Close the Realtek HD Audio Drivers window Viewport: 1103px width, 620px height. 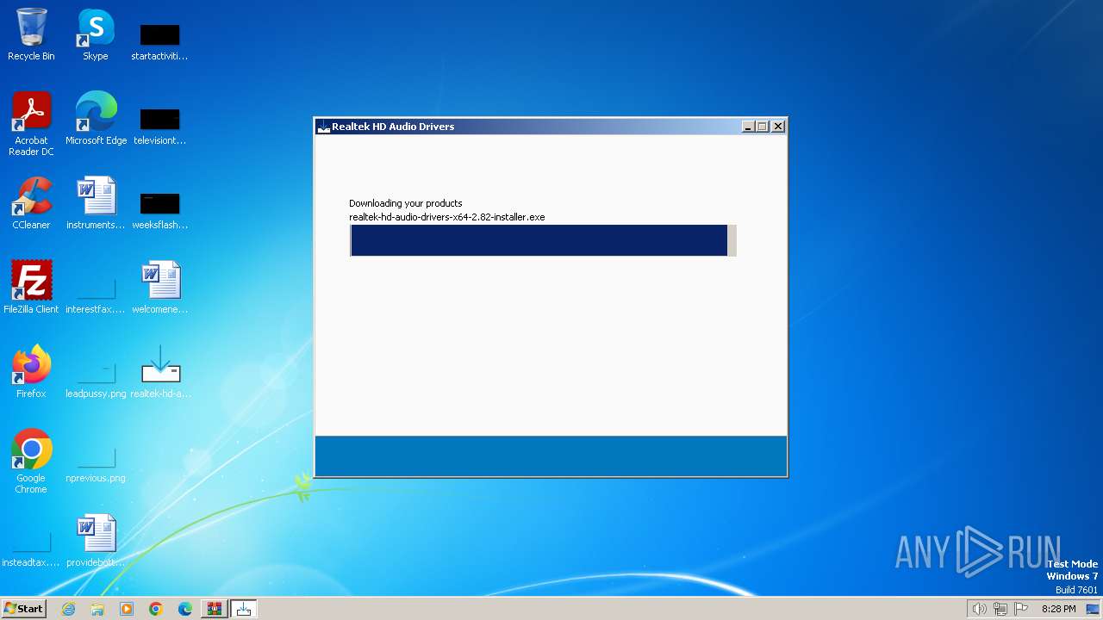[778, 127]
